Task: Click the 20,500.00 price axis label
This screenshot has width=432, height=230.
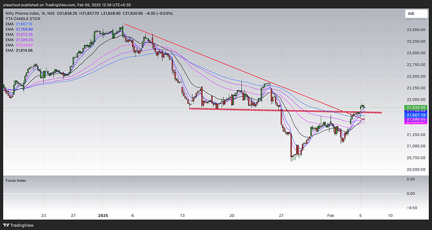Action: pos(416,169)
